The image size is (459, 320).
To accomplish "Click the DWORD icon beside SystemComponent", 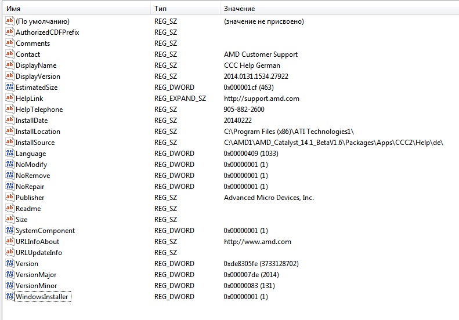I will pos(9,231).
